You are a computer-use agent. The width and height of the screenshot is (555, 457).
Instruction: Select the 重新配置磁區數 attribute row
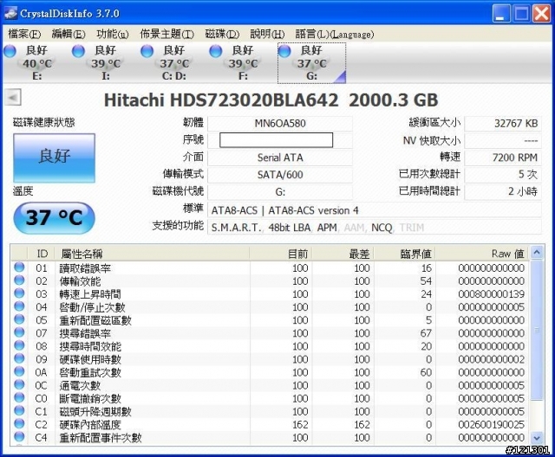pos(270,320)
